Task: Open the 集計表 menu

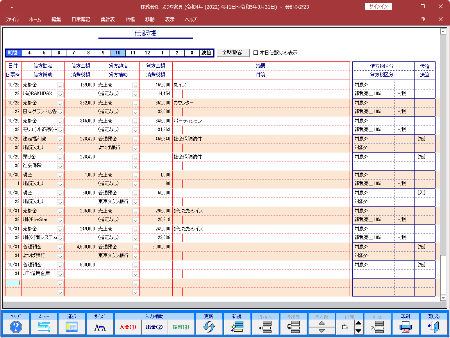Action: (x=108, y=20)
